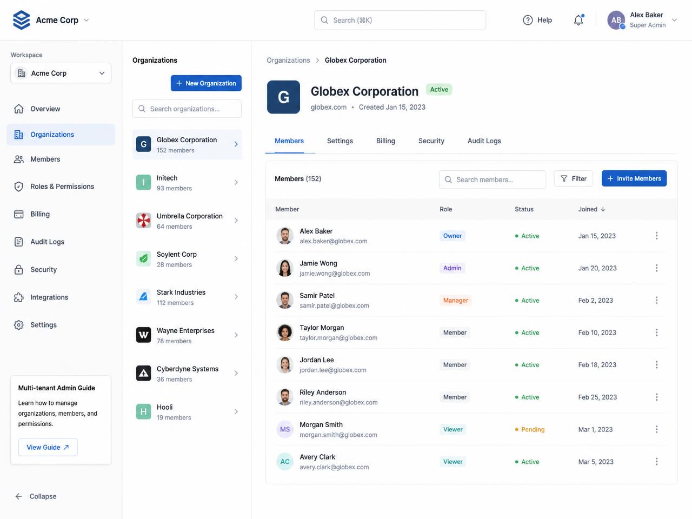Open row actions for Alex Baker
The height and width of the screenshot is (519, 692).
click(656, 236)
